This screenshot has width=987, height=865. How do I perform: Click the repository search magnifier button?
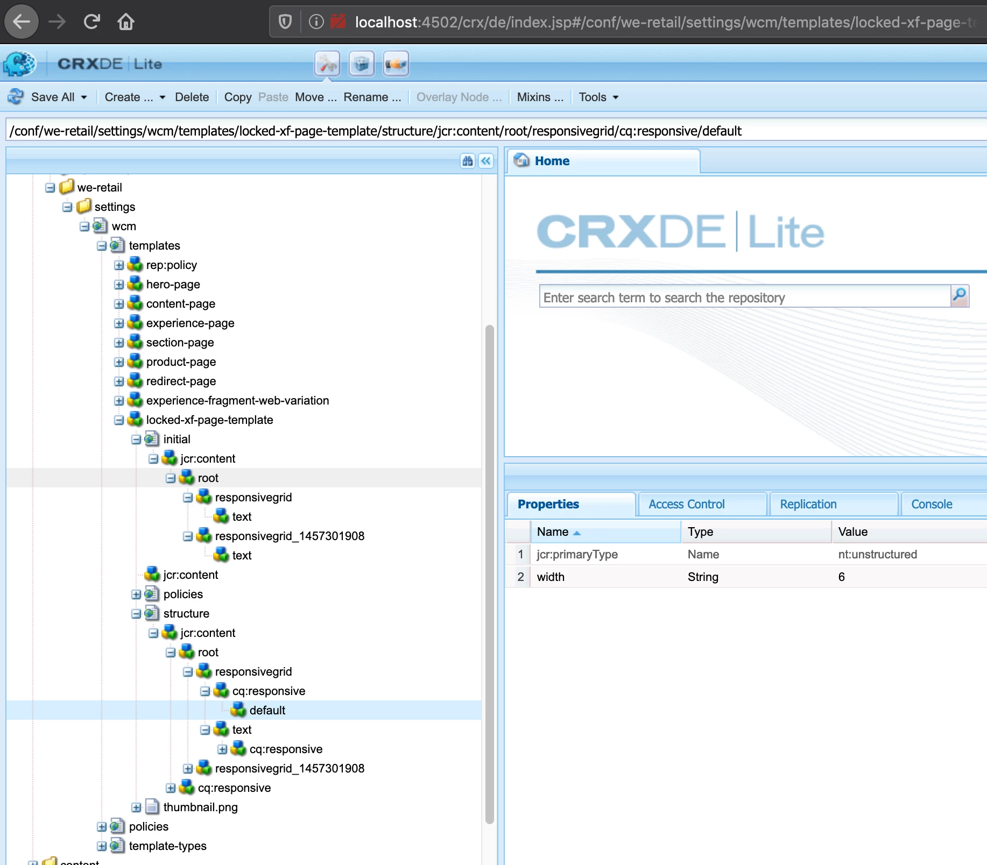960,295
